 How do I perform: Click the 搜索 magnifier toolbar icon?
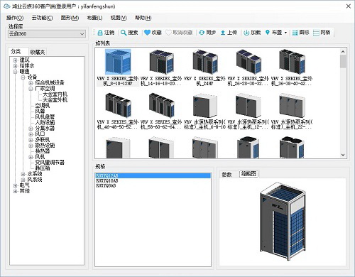124,33
